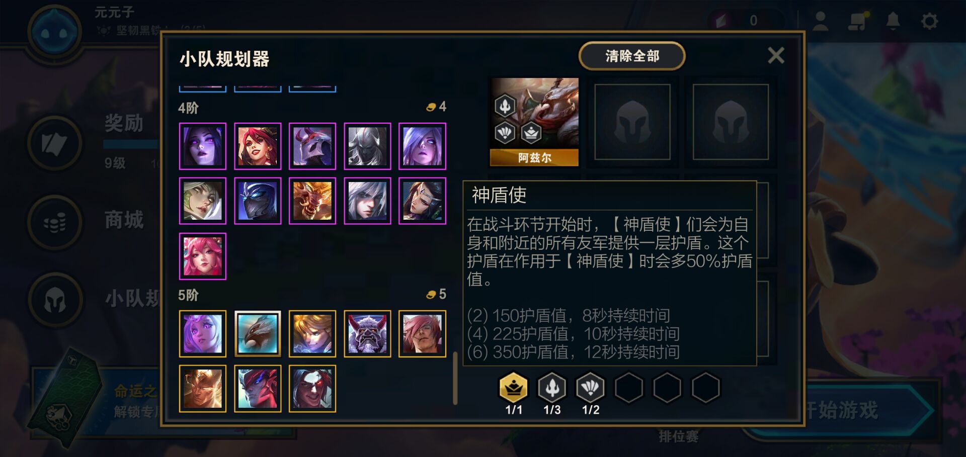Click the second empty helmet team slot
This screenshot has height=457, width=966.
tap(632, 122)
